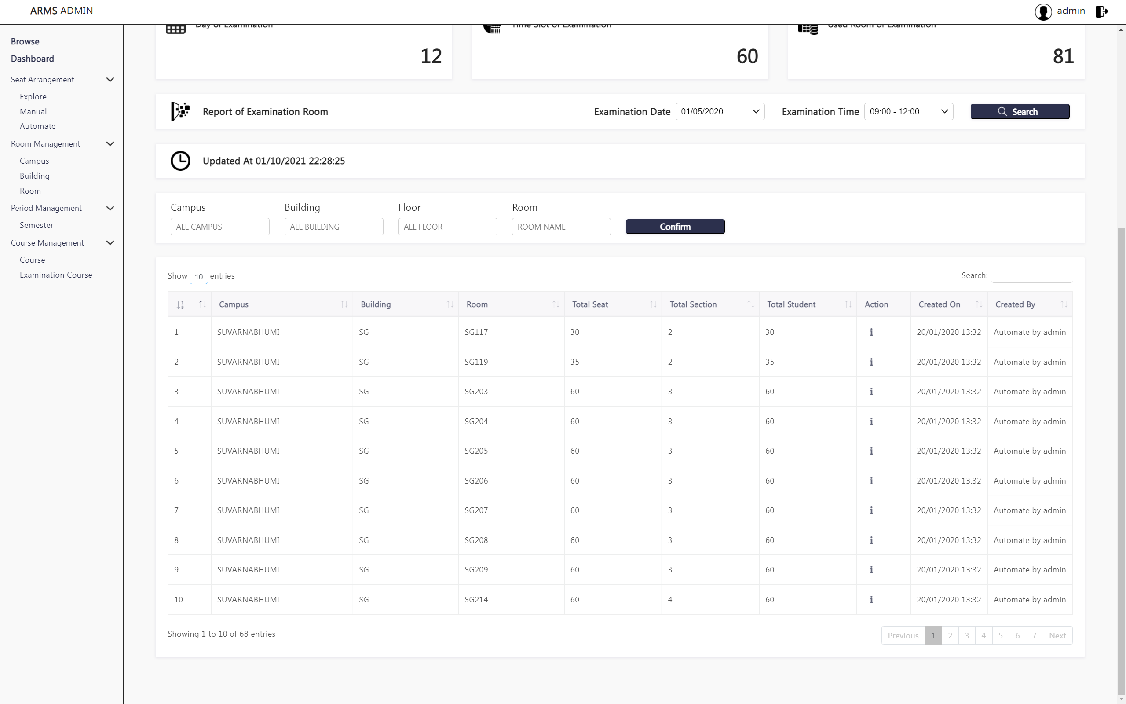Click the info icon for room SG117
Viewport: 1126px width, 704px height.
pos(871,332)
